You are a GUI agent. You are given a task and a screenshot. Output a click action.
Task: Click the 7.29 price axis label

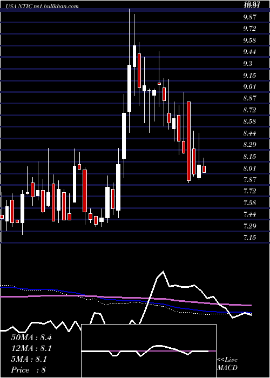(x=249, y=226)
